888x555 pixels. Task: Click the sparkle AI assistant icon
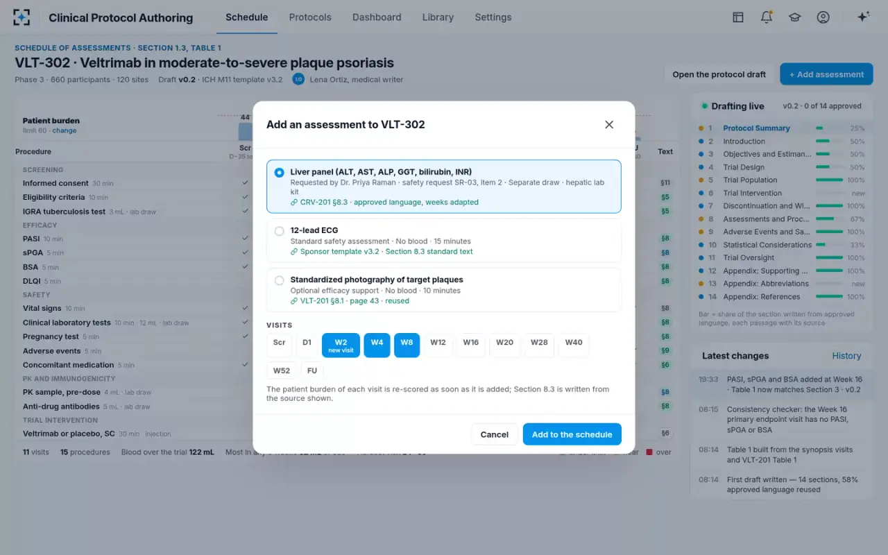point(863,17)
